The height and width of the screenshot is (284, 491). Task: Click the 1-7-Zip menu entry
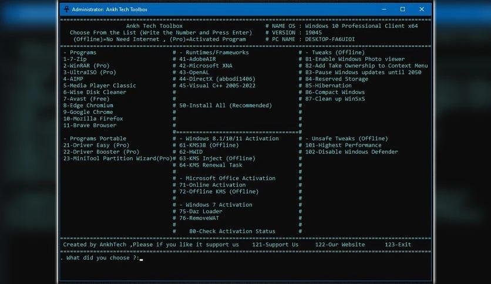coord(75,59)
